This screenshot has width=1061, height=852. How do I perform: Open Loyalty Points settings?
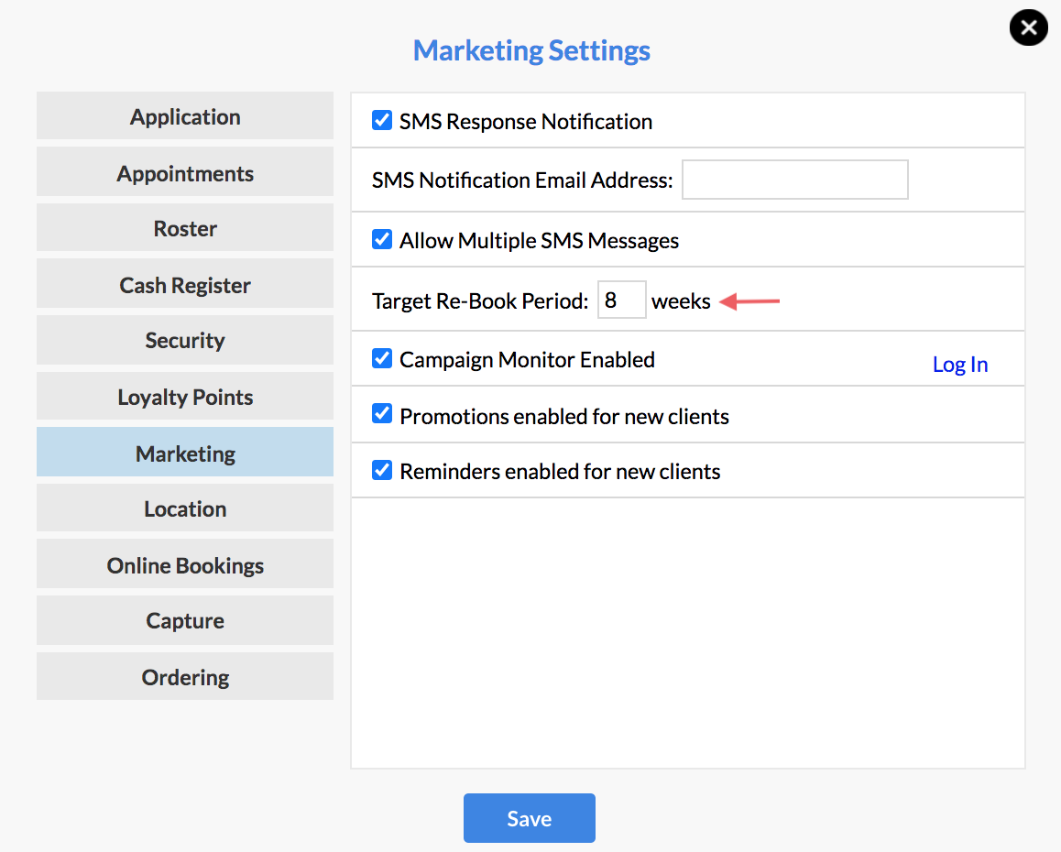point(185,396)
